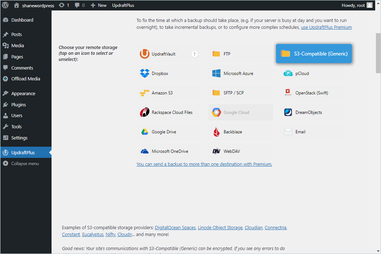
Task: Select Microsoft OneDrive remote storage
Action: point(168,151)
